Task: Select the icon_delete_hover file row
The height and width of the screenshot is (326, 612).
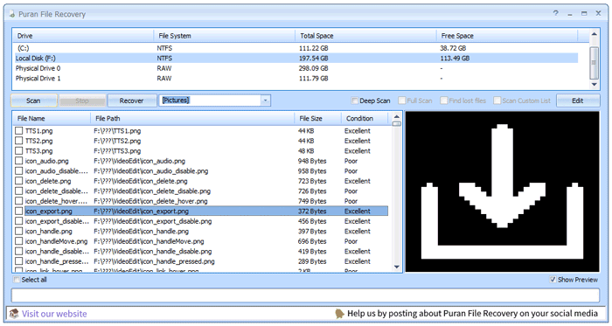Action: click(201, 201)
